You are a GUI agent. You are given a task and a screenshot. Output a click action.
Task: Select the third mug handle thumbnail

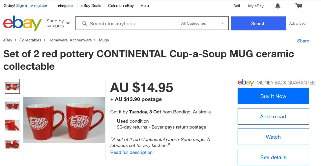point(13,125)
